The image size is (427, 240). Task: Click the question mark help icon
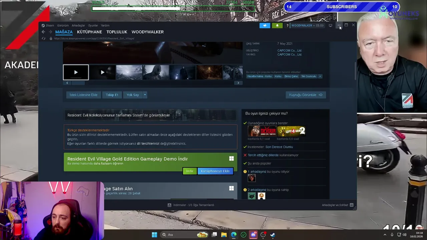point(287,25)
